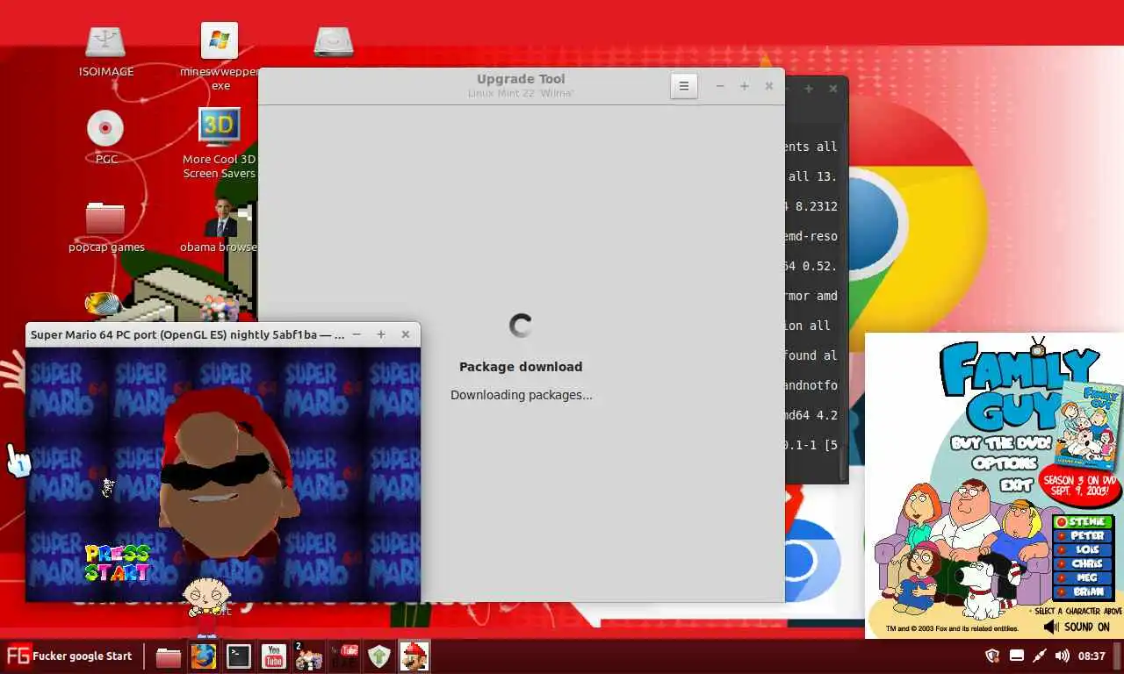Toggle SOUND ON in Family Guy
1124x674 pixels.
click(x=1077, y=627)
